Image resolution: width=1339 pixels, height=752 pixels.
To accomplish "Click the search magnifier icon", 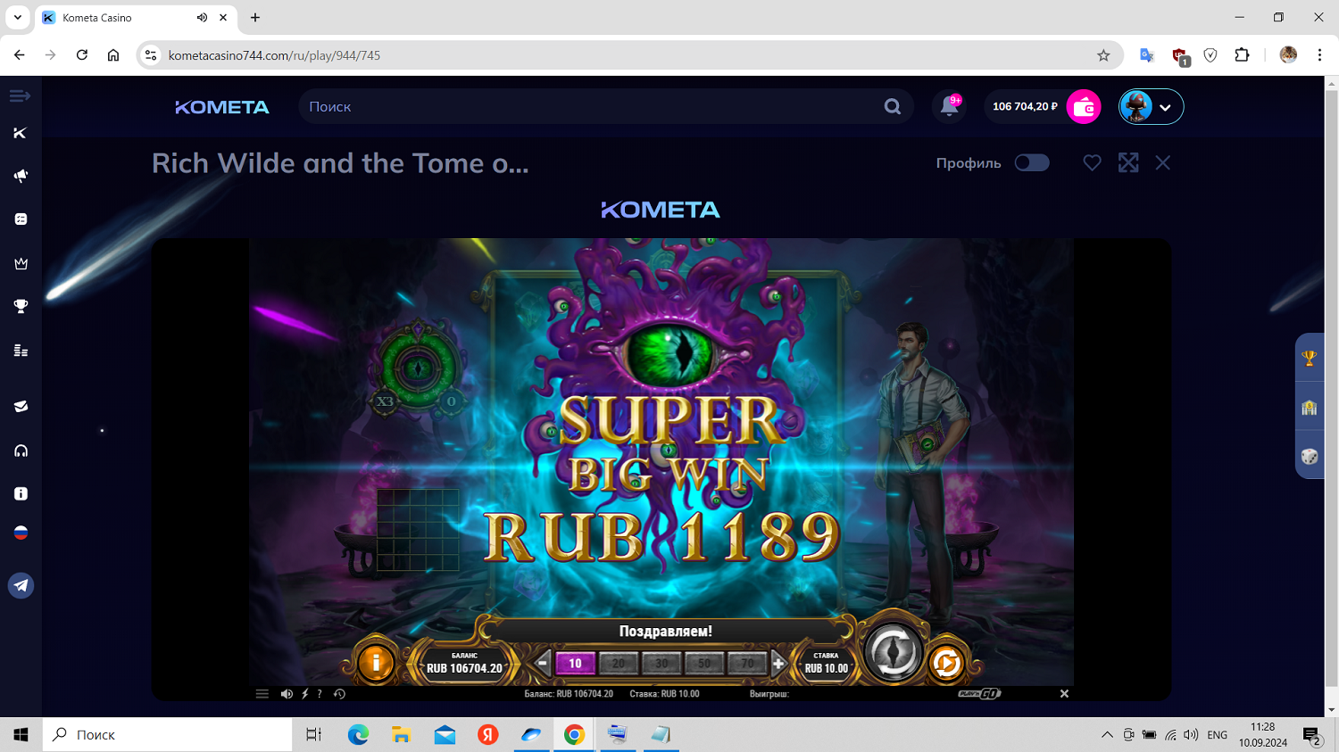I will (x=892, y=106).
